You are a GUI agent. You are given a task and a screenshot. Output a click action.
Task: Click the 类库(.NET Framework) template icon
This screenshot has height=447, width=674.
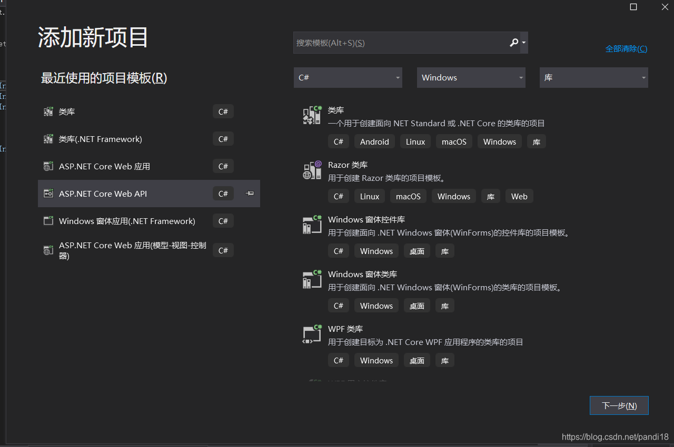coord(48,139)
